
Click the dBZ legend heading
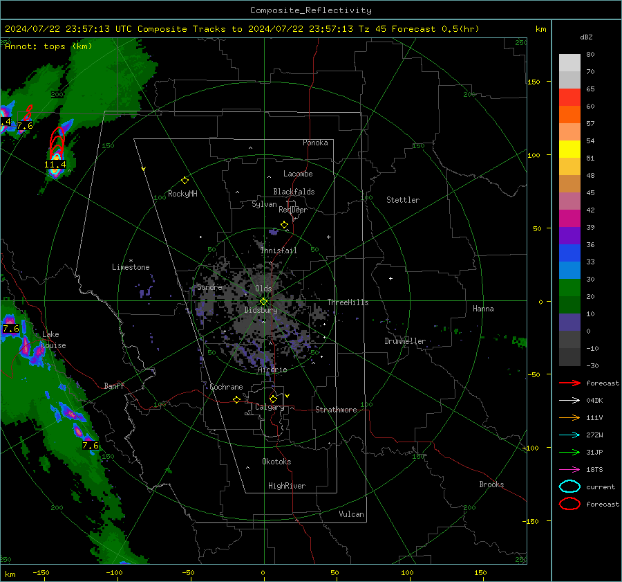(586, 37)
